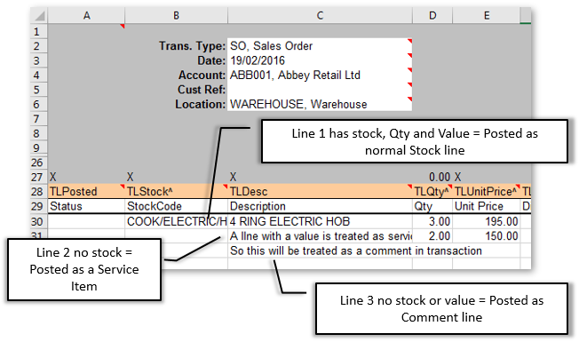This screenshot has height=342, width=579.
Task: Click the quantity cell showing 2.00
Action: pyautogui.click(x=432, y=236)
